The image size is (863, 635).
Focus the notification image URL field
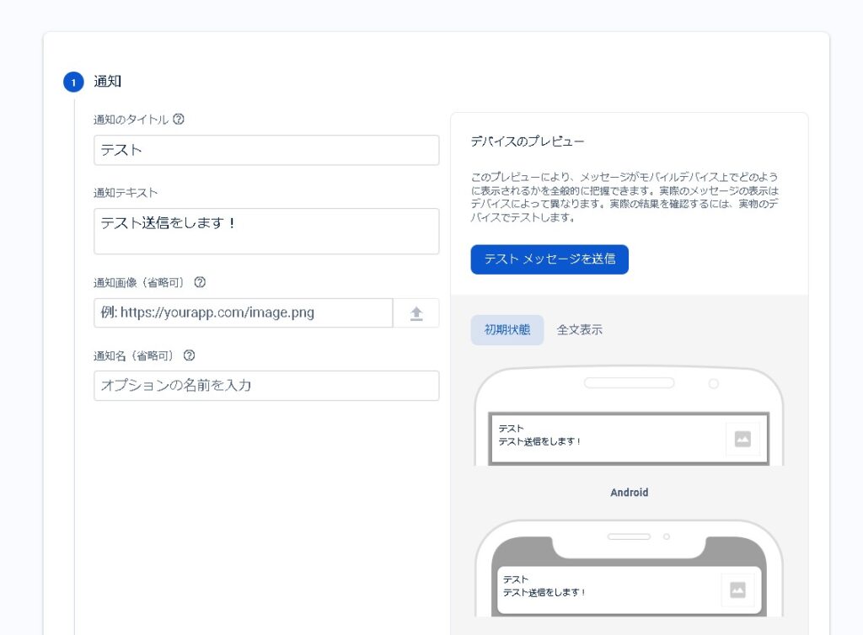pos(244,312)
